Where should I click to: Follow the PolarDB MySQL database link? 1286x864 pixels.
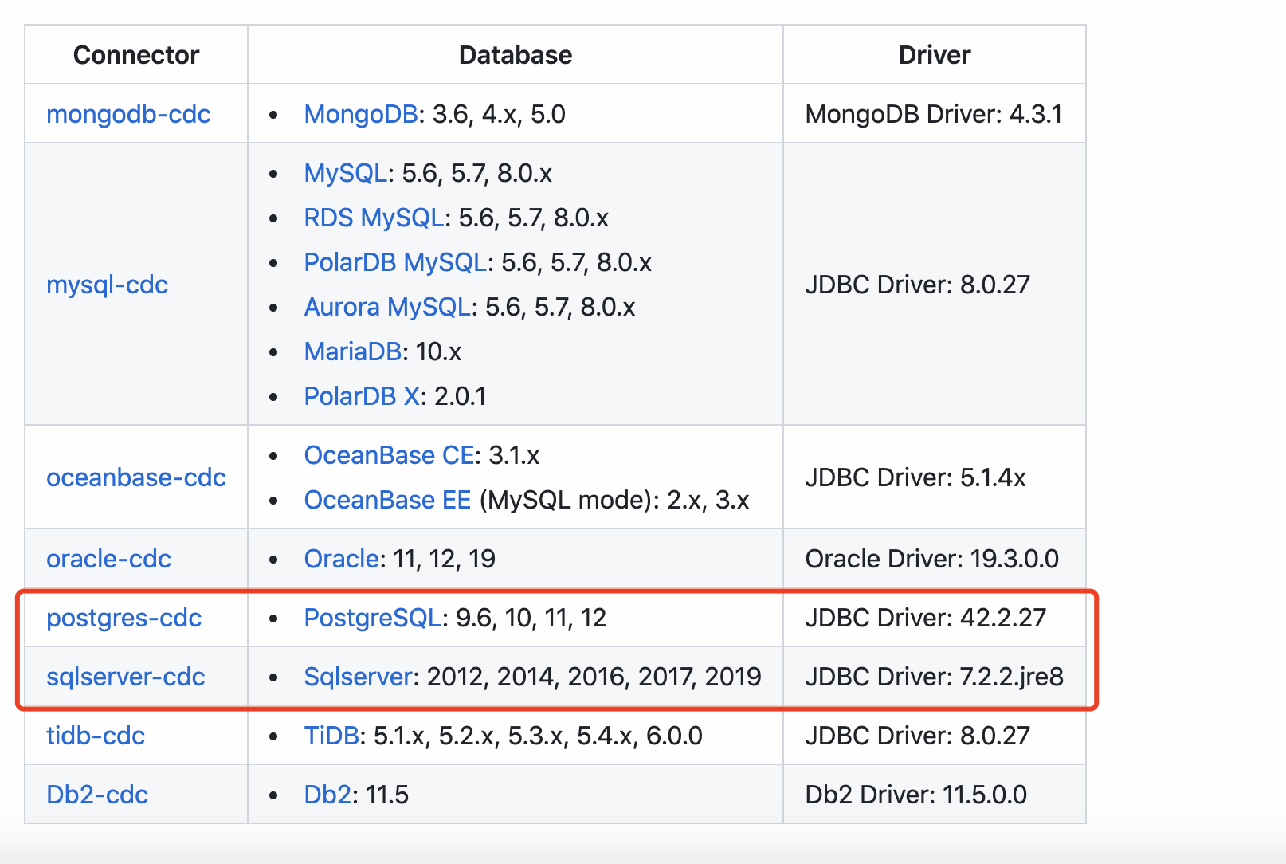coord(395,262)
